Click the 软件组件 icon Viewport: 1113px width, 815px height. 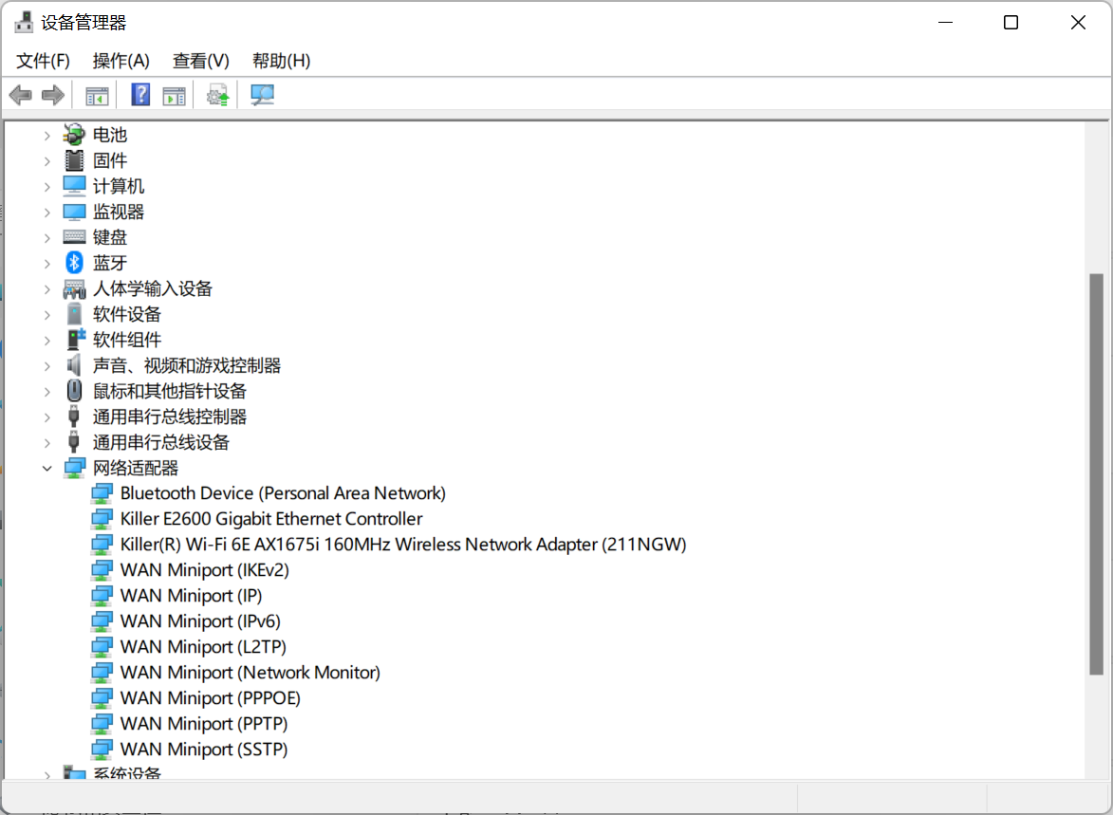click(75, 340)
